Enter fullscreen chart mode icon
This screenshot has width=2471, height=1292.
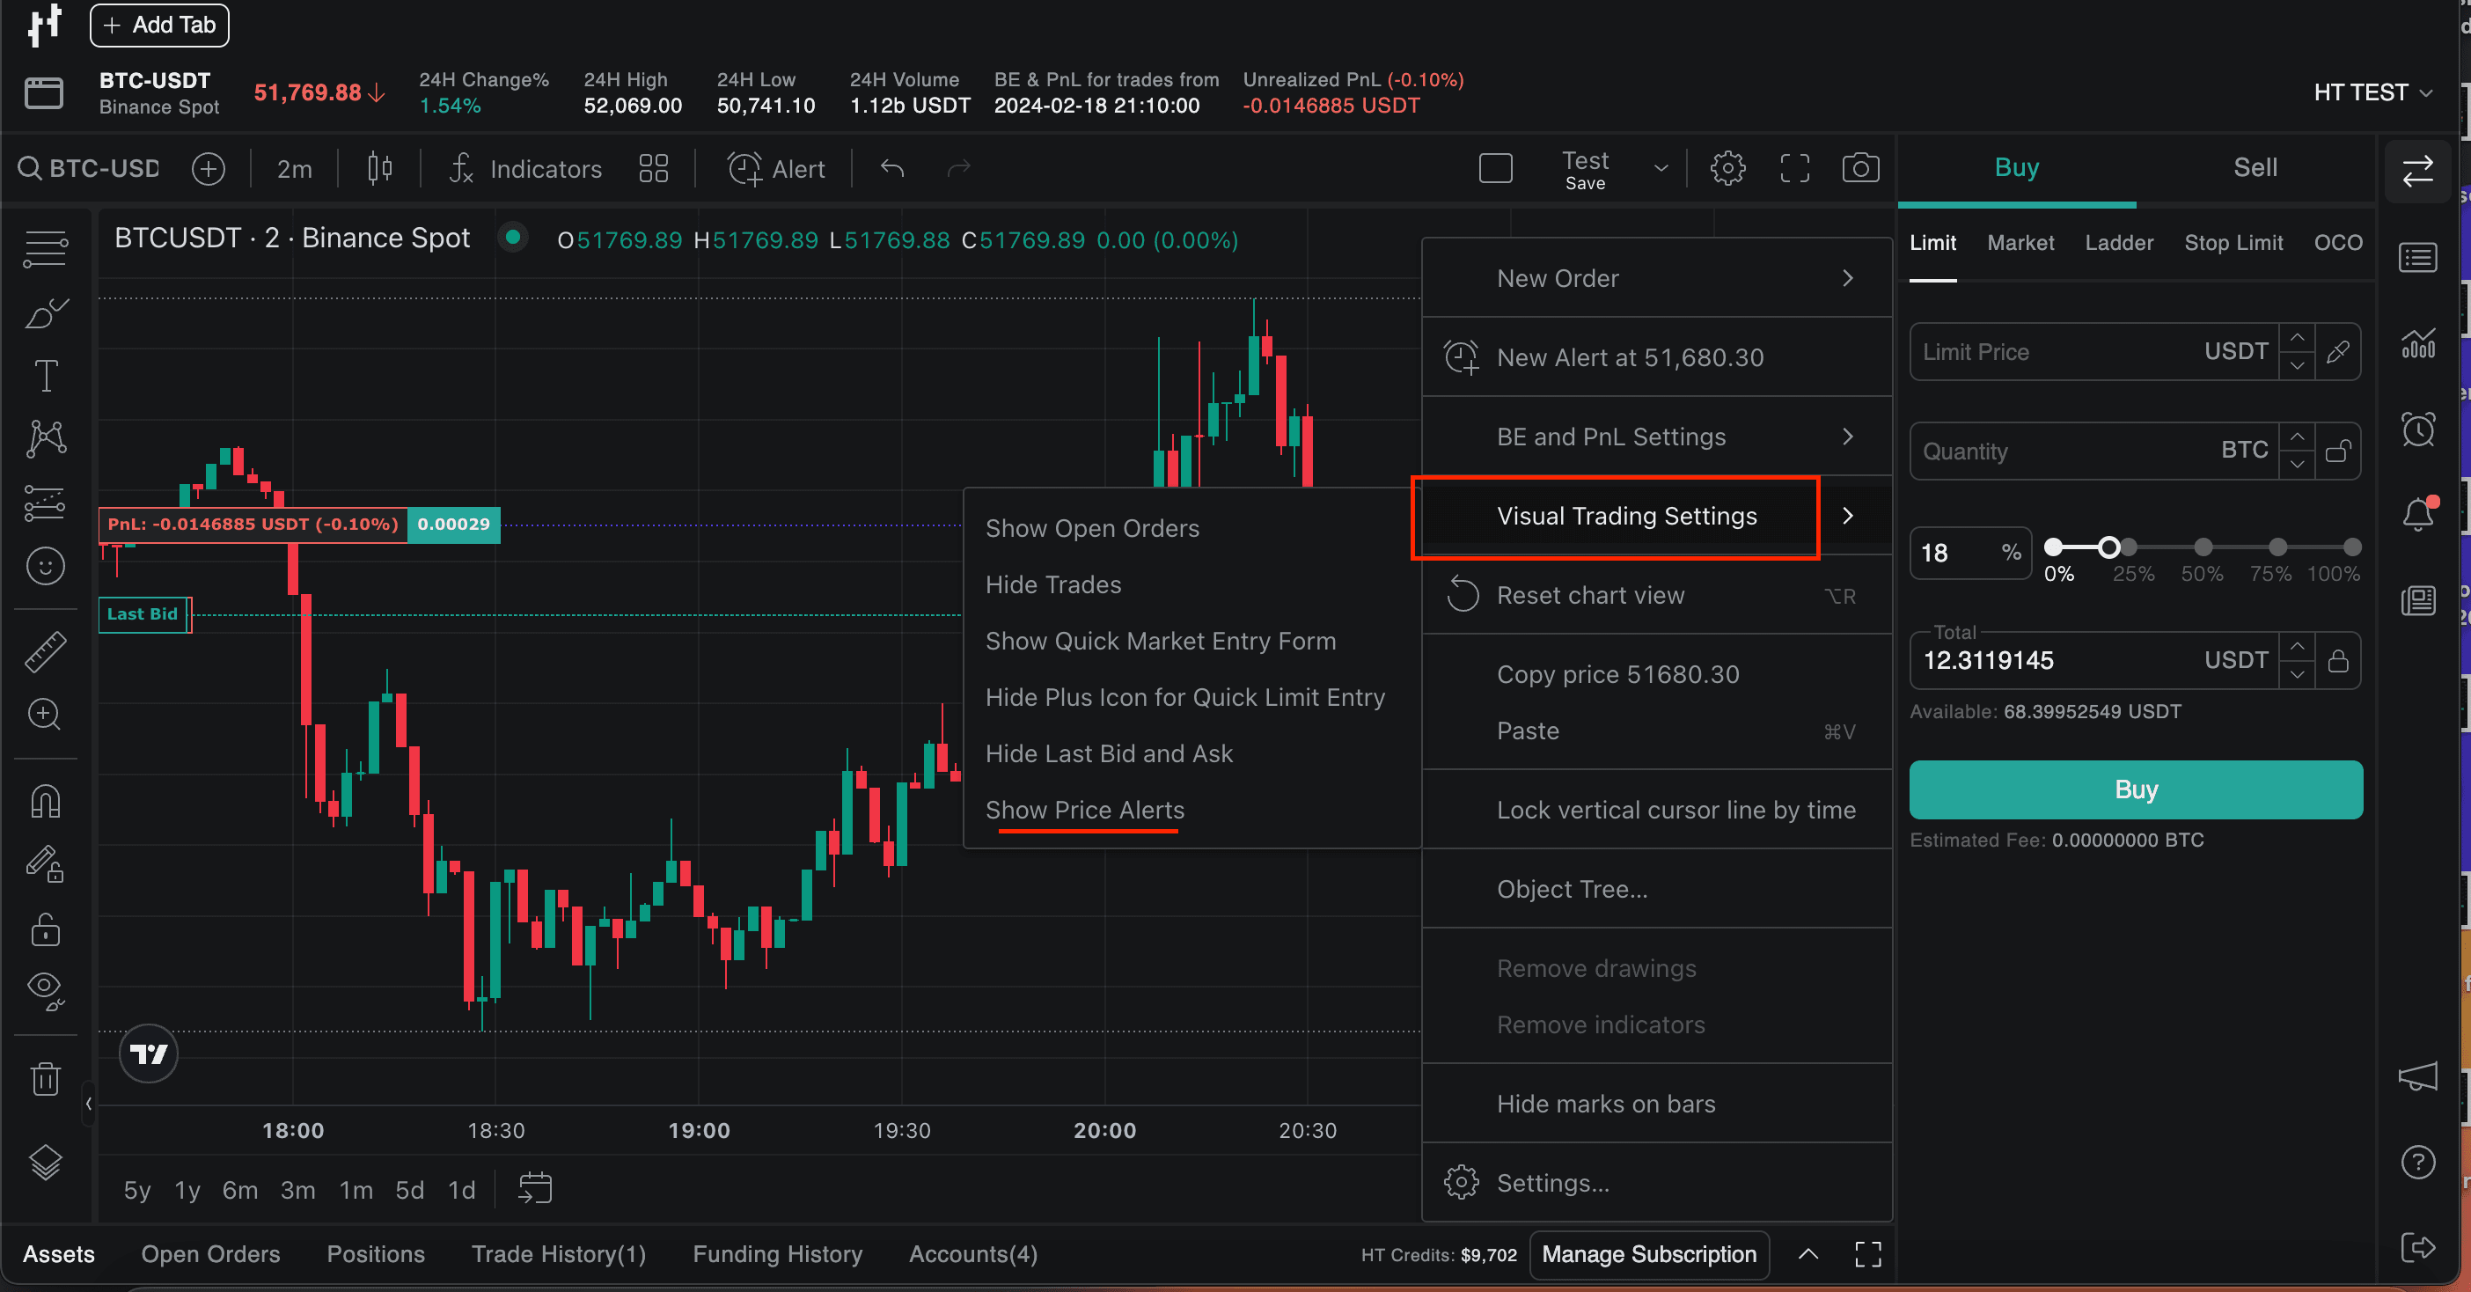point(1795,169)
